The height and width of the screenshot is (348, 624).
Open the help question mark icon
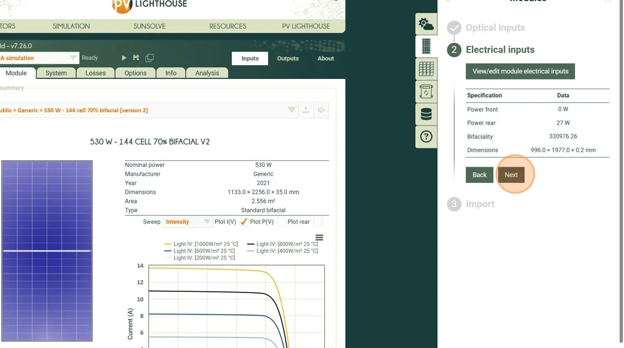426,137
